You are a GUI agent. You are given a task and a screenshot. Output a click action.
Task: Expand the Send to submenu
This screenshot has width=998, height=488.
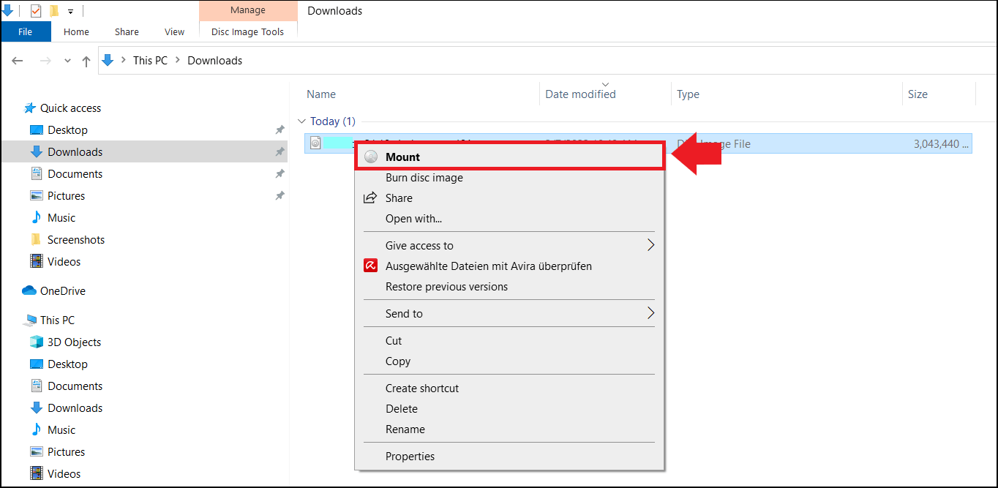click(x=650, y=314)
